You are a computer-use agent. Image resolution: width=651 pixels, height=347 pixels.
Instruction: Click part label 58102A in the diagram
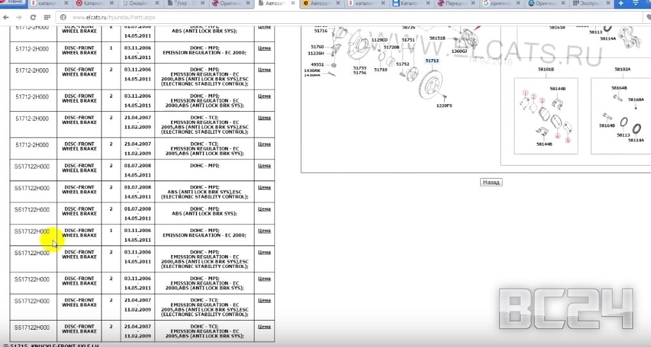pos(621,69)
